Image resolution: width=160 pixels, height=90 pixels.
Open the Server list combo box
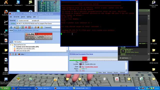[38, 20]
